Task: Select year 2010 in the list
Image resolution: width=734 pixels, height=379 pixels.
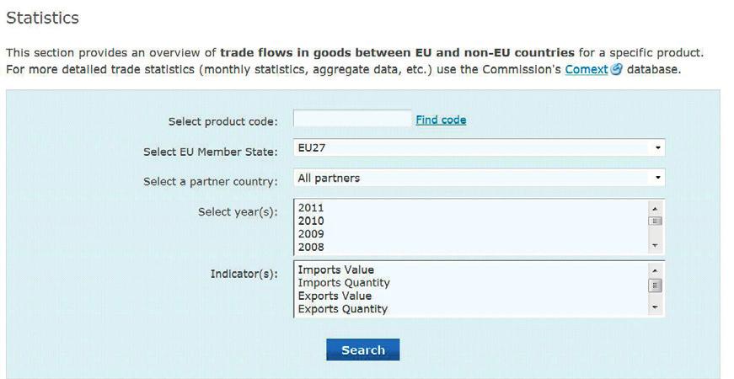Action: [311, 221]
